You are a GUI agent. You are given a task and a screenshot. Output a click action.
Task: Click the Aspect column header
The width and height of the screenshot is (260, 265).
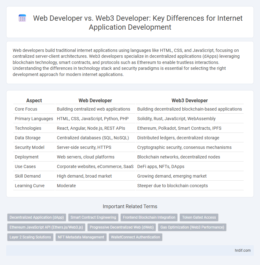point(34,100)
